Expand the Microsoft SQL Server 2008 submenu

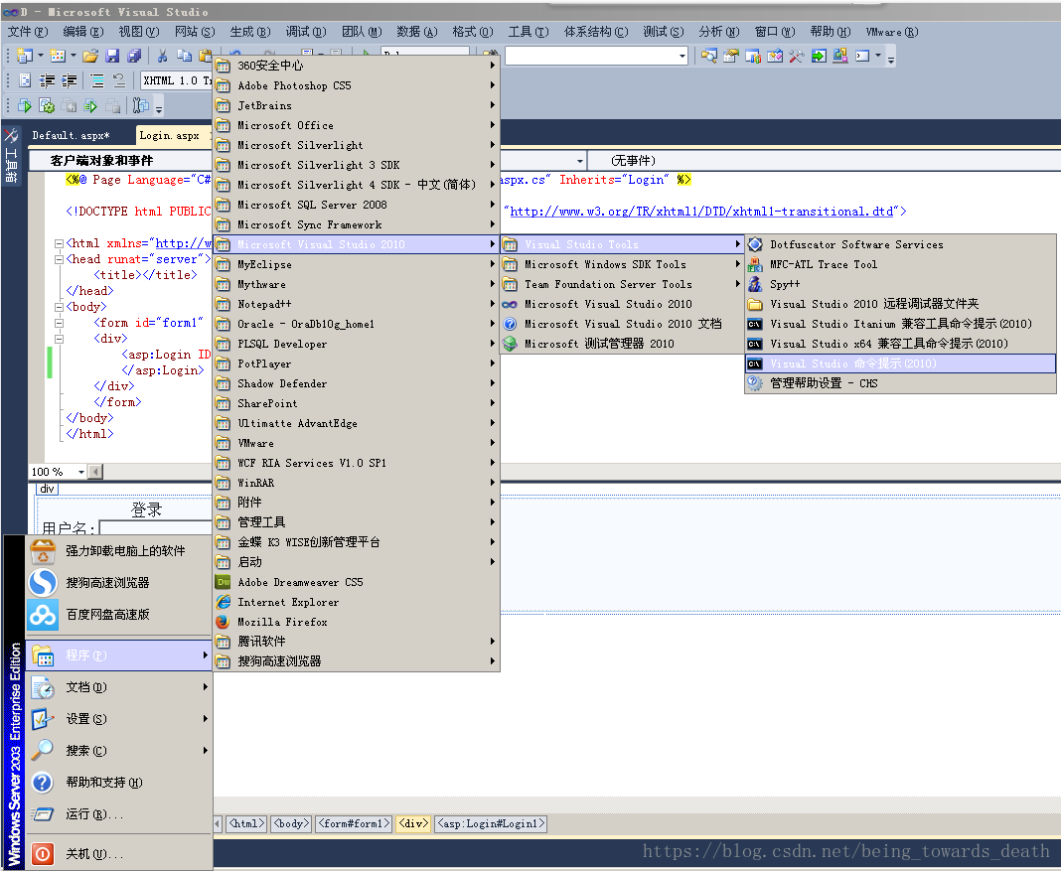(x=357, y=205)
